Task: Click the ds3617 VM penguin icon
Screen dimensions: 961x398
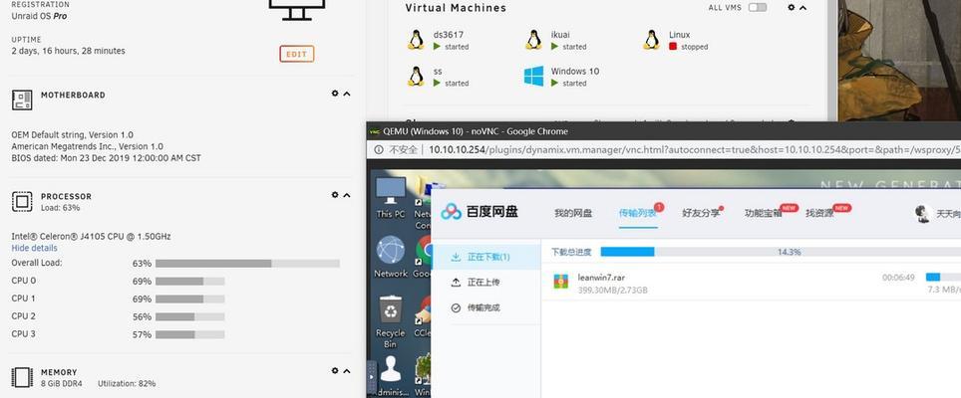Action: (x=416, y=40)
